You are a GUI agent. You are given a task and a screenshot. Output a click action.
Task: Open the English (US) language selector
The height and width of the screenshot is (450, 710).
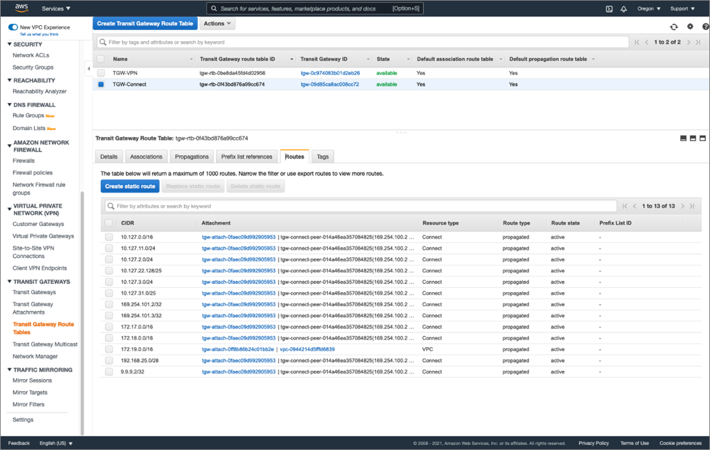pyautogui.click(x=56, y=443)
